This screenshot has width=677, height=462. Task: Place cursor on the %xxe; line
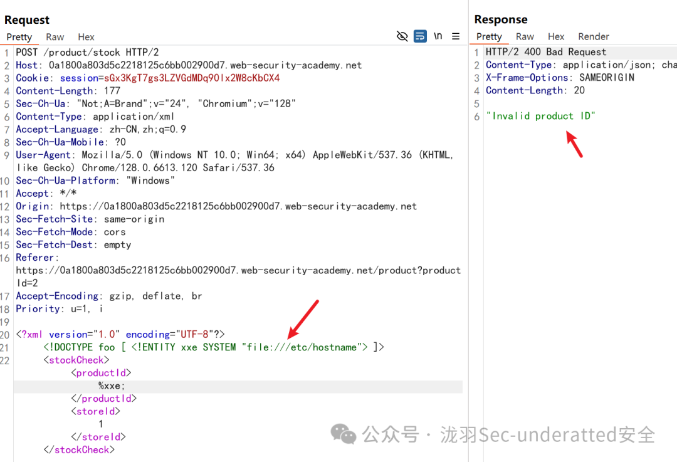pos(238,386)
